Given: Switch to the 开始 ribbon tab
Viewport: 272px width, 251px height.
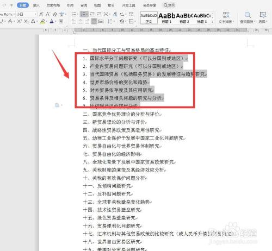Looking at the screenshot, I should pos(23,5).
